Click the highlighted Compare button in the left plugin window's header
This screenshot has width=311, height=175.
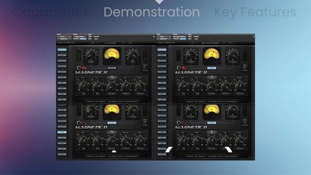(x=83, y=39)
